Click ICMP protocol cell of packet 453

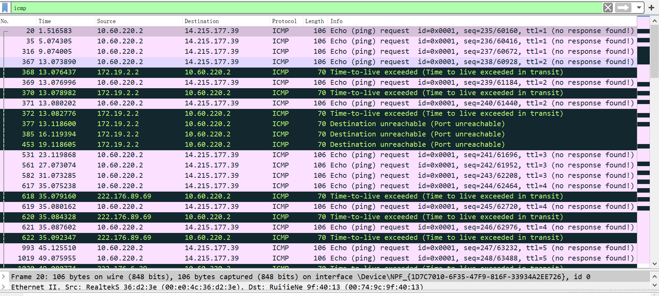tap(281, 145)
